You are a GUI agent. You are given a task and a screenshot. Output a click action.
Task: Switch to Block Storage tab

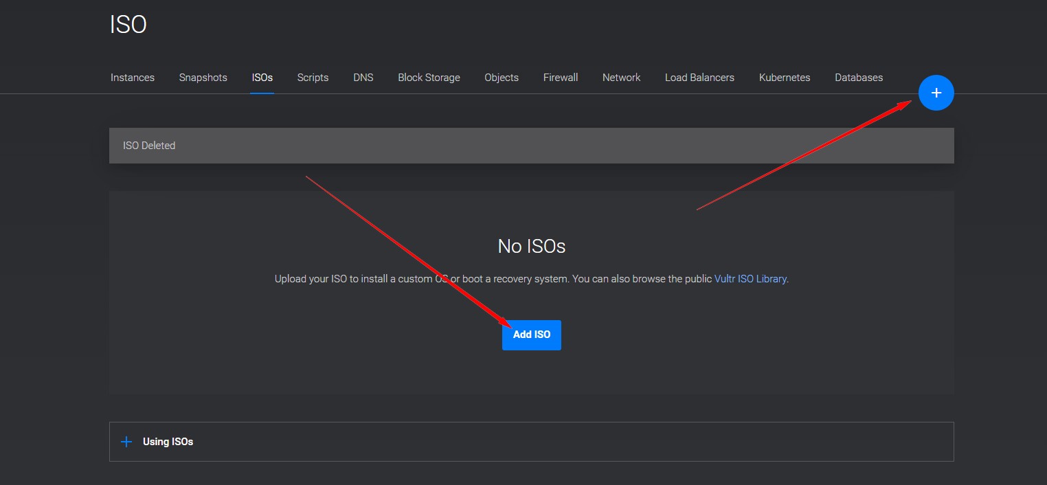pos(429,78)
